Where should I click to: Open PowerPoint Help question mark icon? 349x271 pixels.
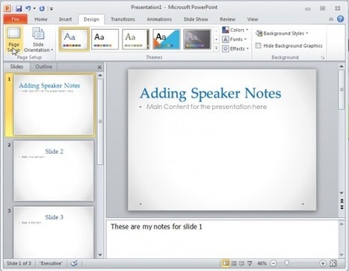[x=340, y=19]
